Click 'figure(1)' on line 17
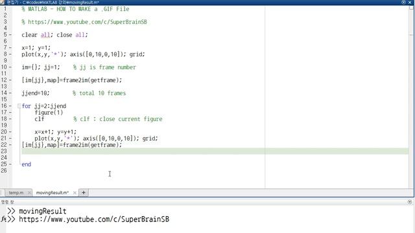The height and width of the screenshot is (233, 415). [49, 113]
